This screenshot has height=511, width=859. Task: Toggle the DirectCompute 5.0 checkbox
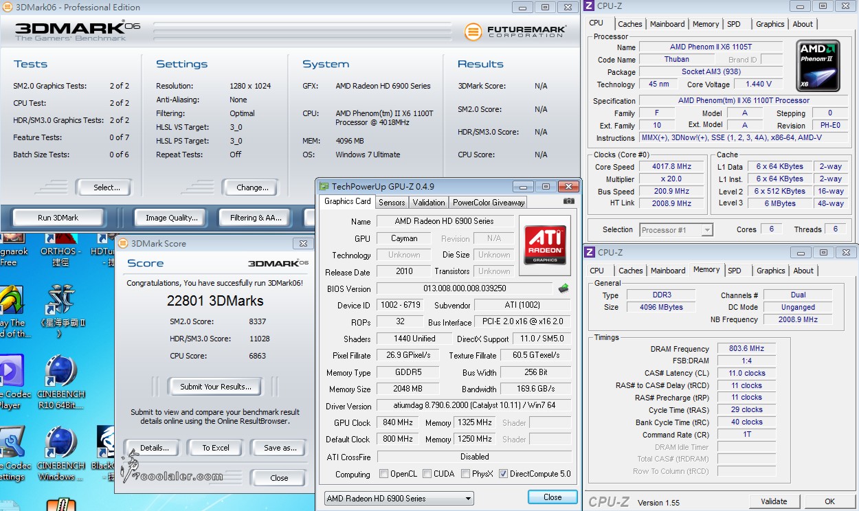[x=504, y=474]
